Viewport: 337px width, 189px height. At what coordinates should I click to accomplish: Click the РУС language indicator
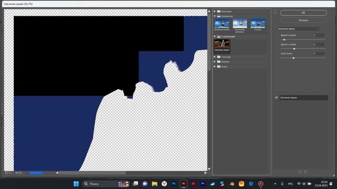click(291, 184)
